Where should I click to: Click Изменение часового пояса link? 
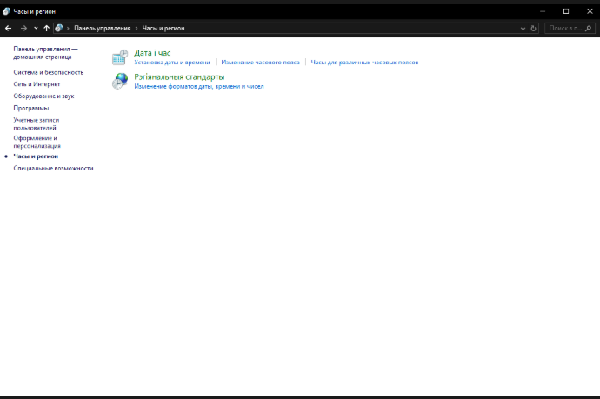[260, 63]
